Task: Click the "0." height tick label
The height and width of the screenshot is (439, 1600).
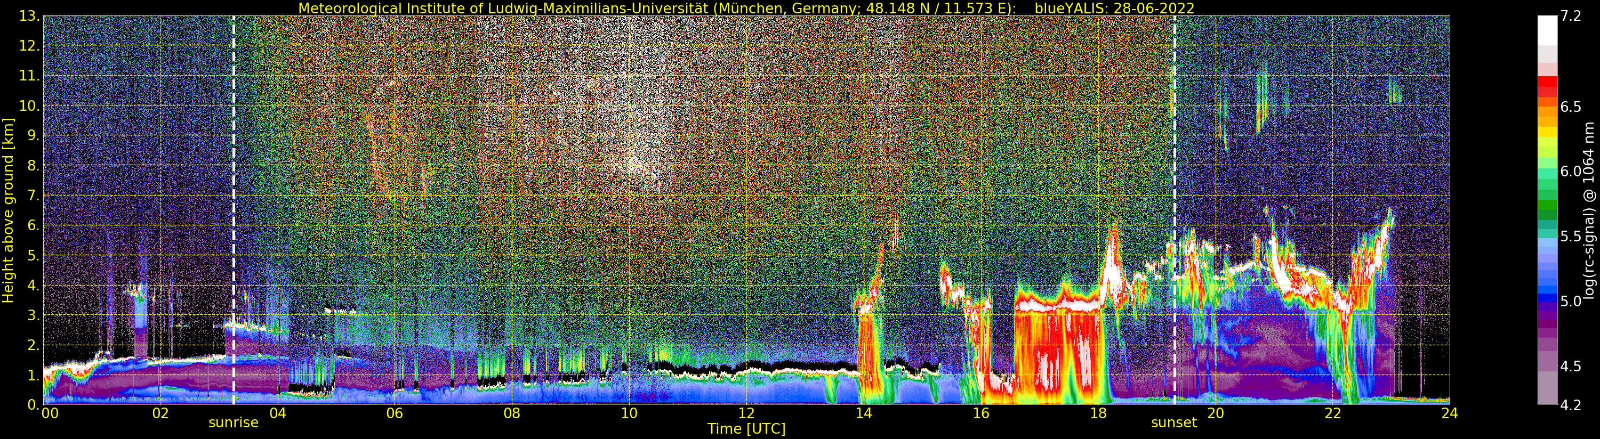Action: (x=33, y=405)
